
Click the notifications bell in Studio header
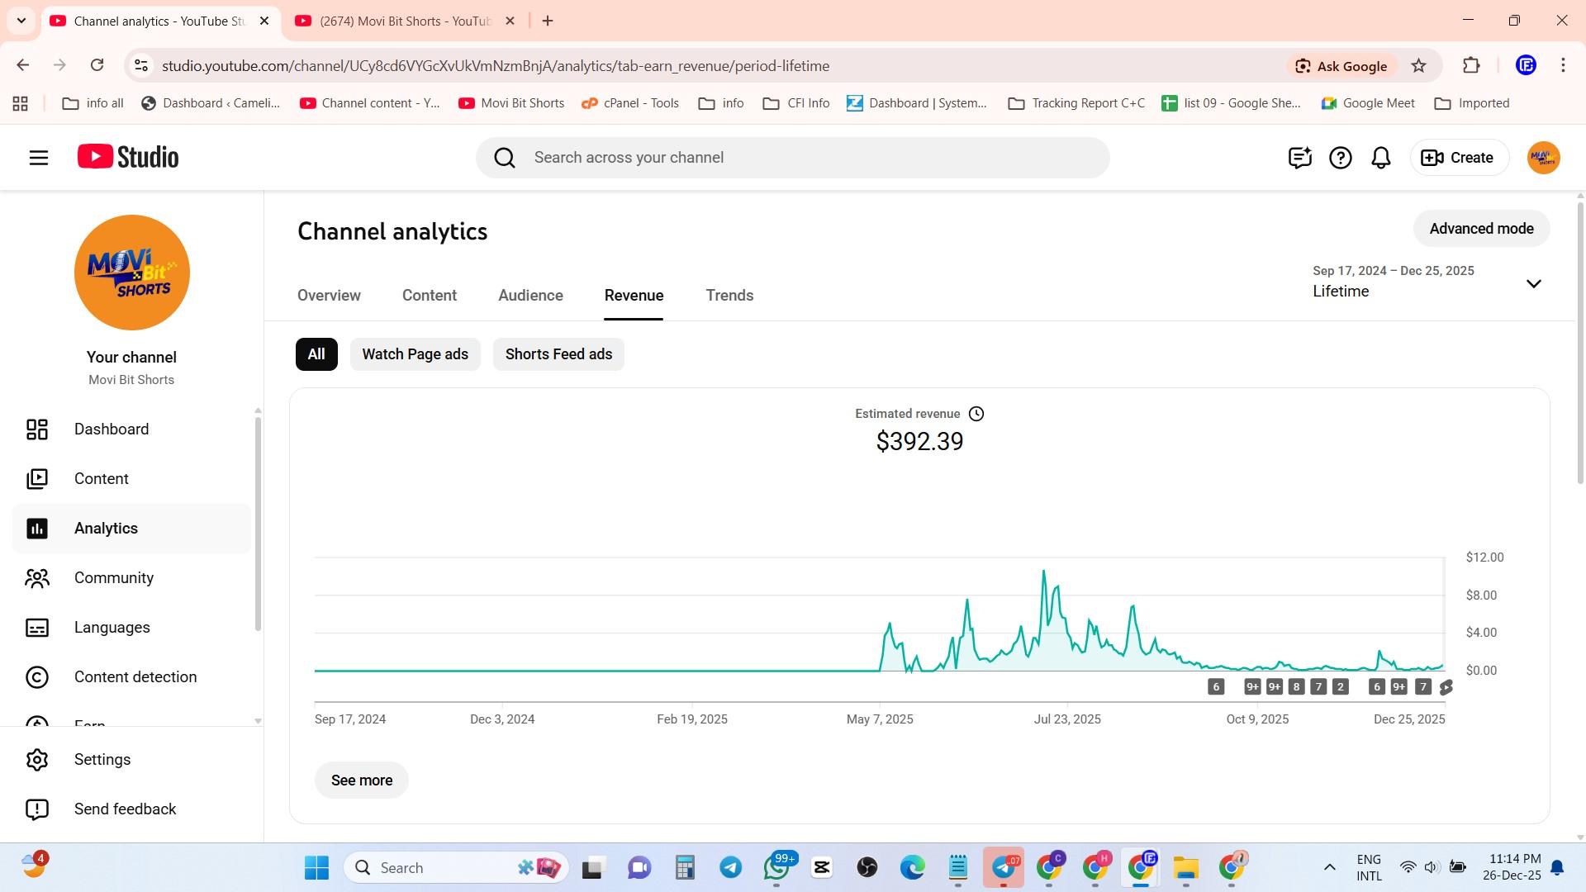point(1381,158)
